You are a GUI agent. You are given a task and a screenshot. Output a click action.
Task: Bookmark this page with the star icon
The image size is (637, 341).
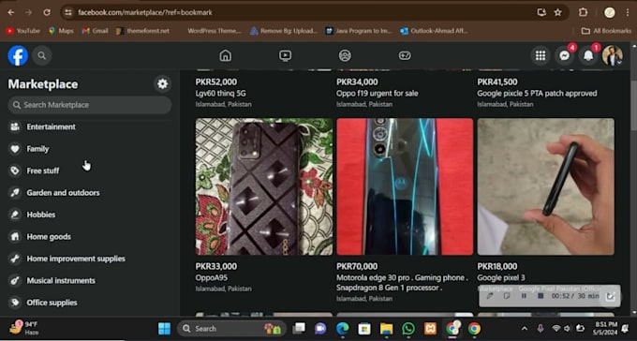point(557,12)
